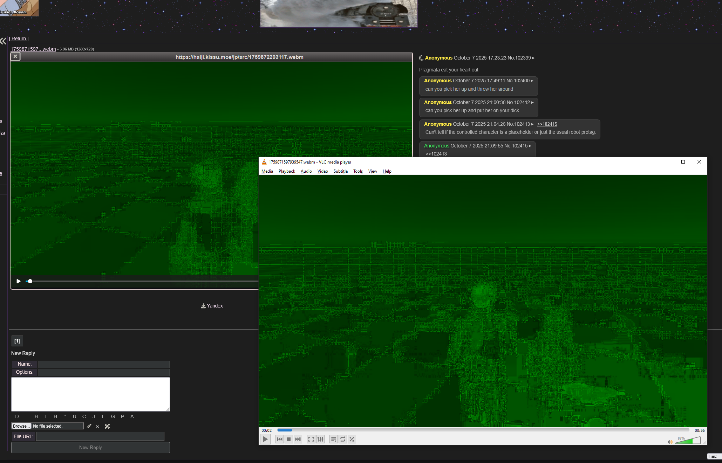Image resolution: width=722 pixels, height=463 pixels.
Task: Click the pencil draw icon beside Browse
Action: 89,426
